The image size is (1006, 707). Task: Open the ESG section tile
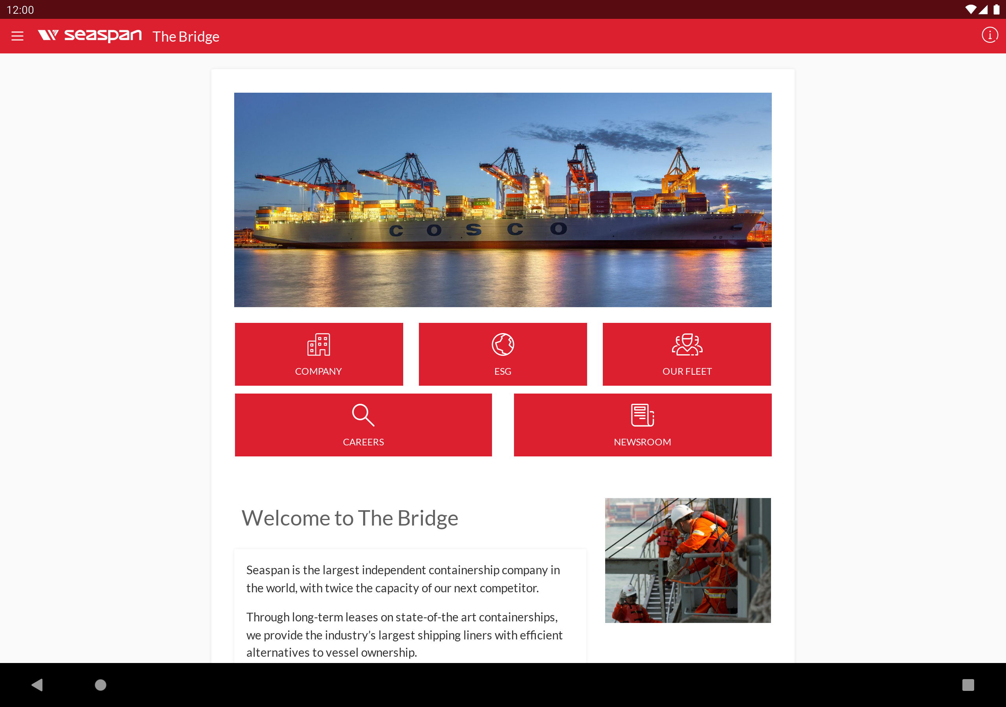tap(503, 354)
